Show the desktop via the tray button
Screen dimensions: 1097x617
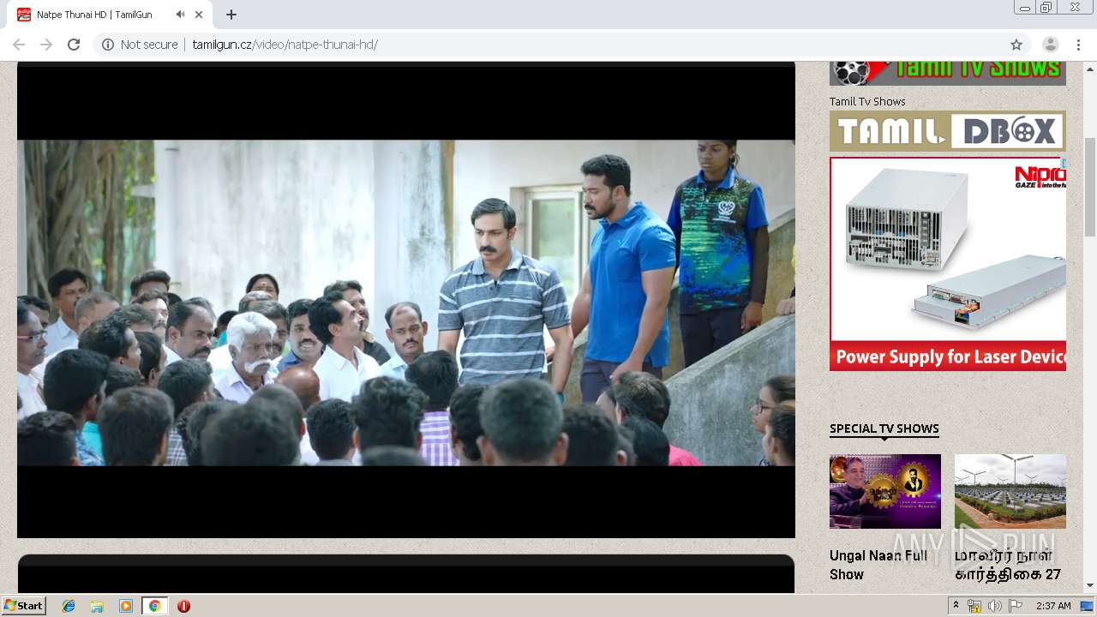[1088, 606]
